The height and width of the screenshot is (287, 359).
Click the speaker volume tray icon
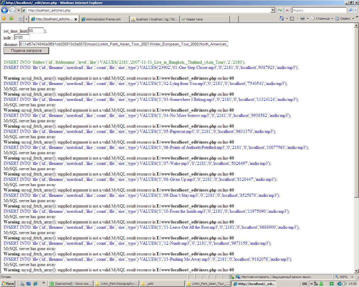pyautogui.click(x=344, y=284)
